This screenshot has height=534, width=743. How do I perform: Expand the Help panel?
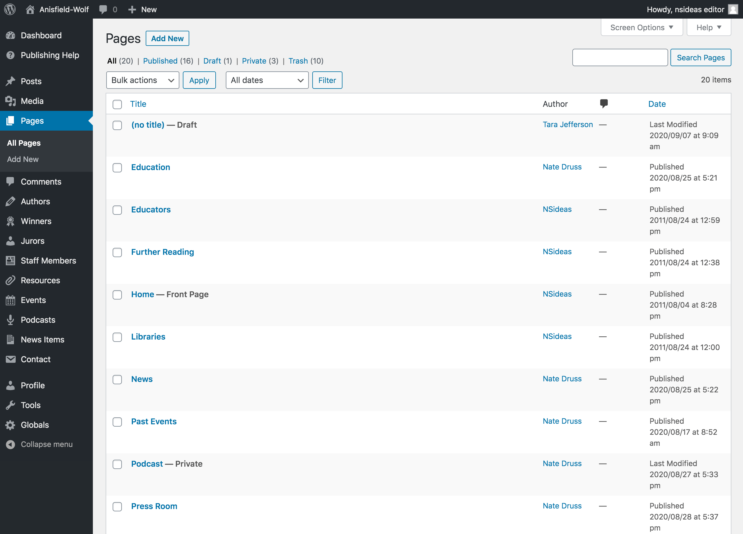pyautogui.click(x=708, y=27)
